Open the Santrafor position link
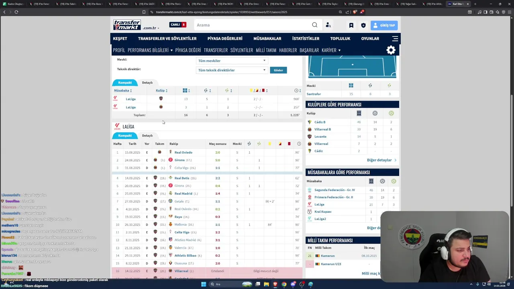Screen dimensions: 514x289 (x=314, y=94)
